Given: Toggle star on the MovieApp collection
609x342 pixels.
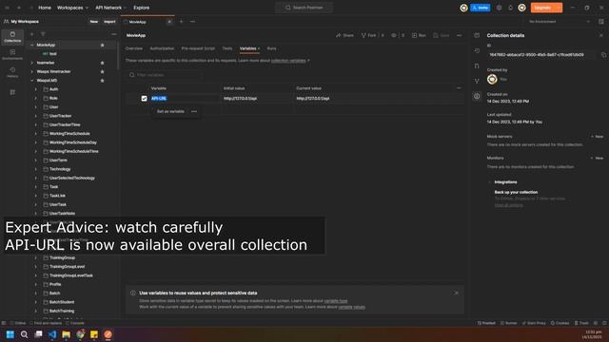Looking at the screenshot, I should coord(102,45).
